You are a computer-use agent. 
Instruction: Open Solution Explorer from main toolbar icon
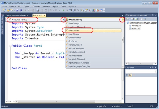(x=82, y=10)
